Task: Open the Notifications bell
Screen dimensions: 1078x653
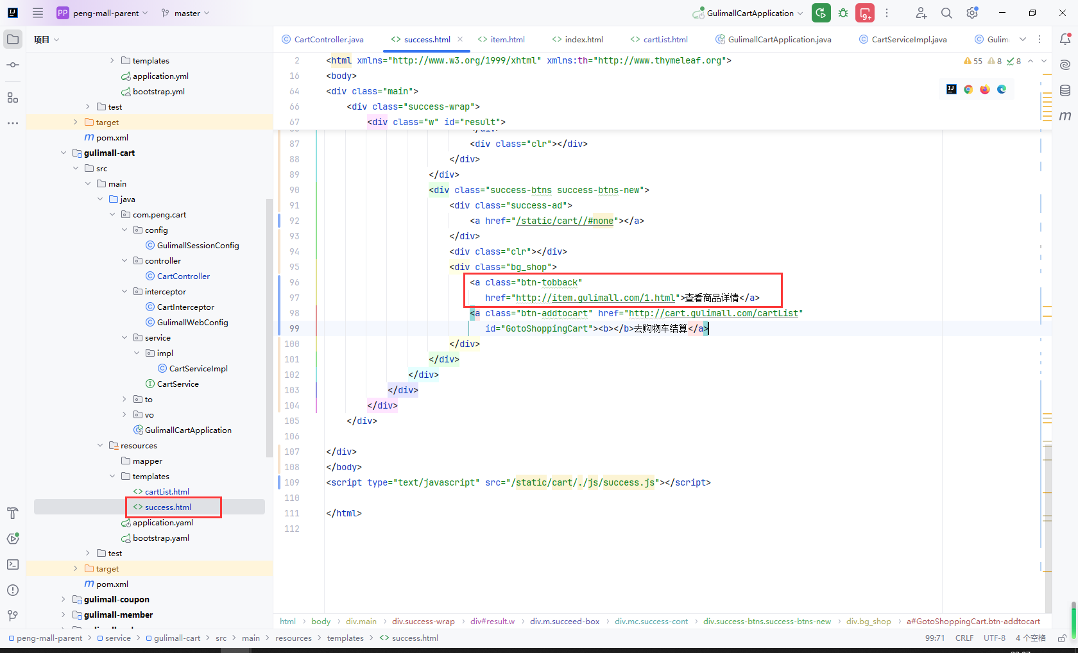Action: pos(1065,39)
